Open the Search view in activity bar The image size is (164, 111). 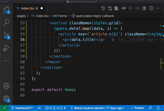tap(6, 22)
